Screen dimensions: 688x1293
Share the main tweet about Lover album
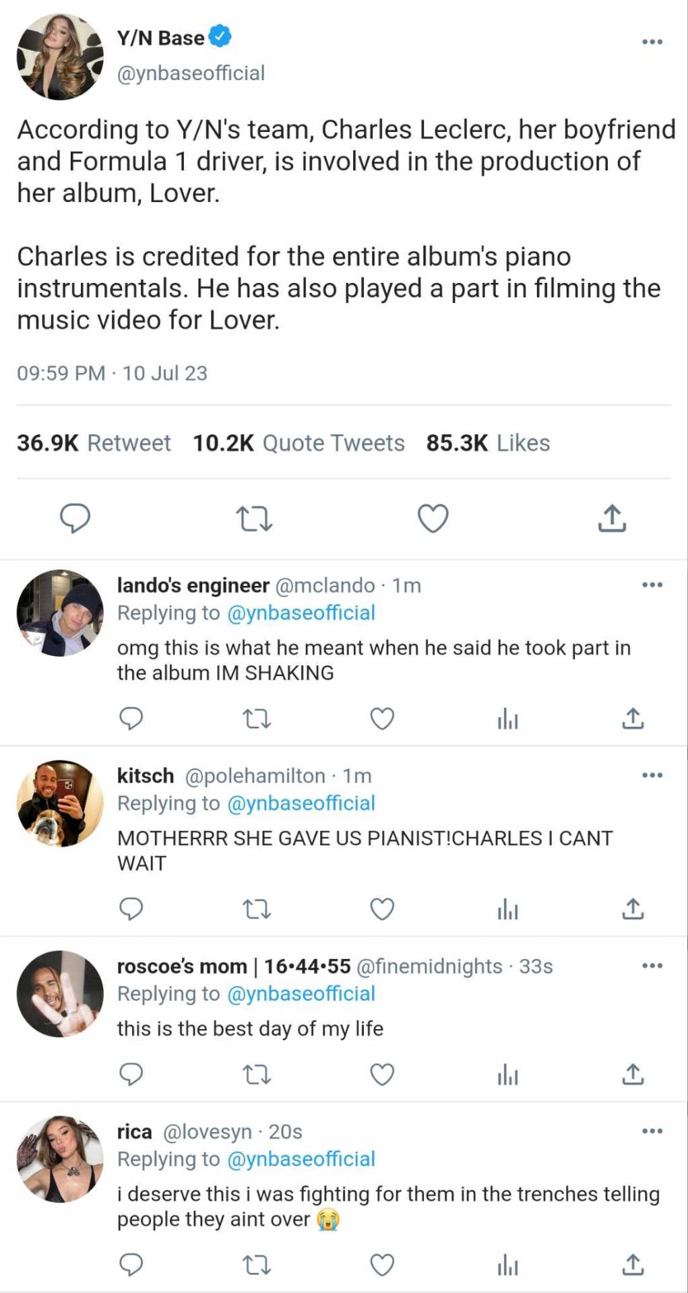(x=612, y=519)
